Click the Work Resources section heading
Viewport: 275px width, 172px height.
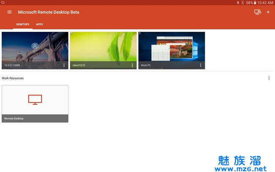[13, 78]
